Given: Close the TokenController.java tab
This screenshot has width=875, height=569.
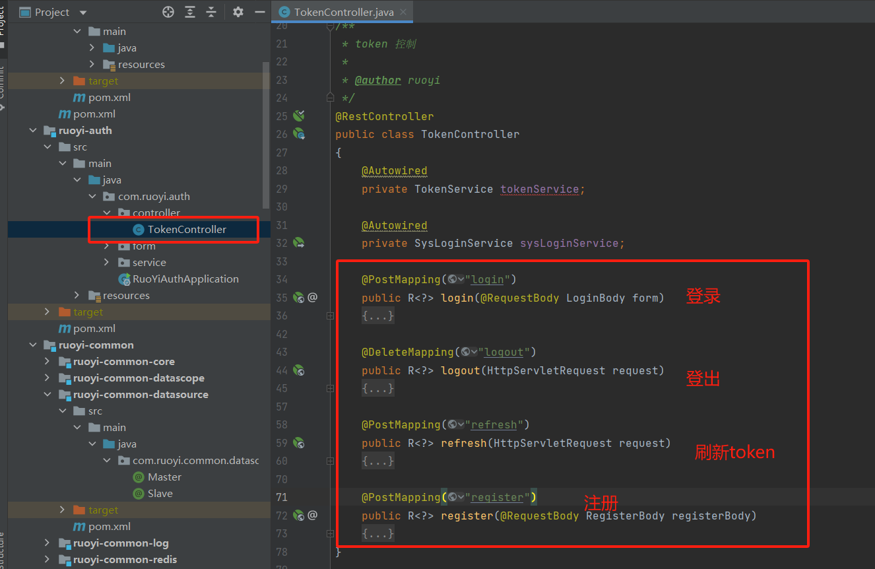Looking at the screenshot, I should 403,12.
